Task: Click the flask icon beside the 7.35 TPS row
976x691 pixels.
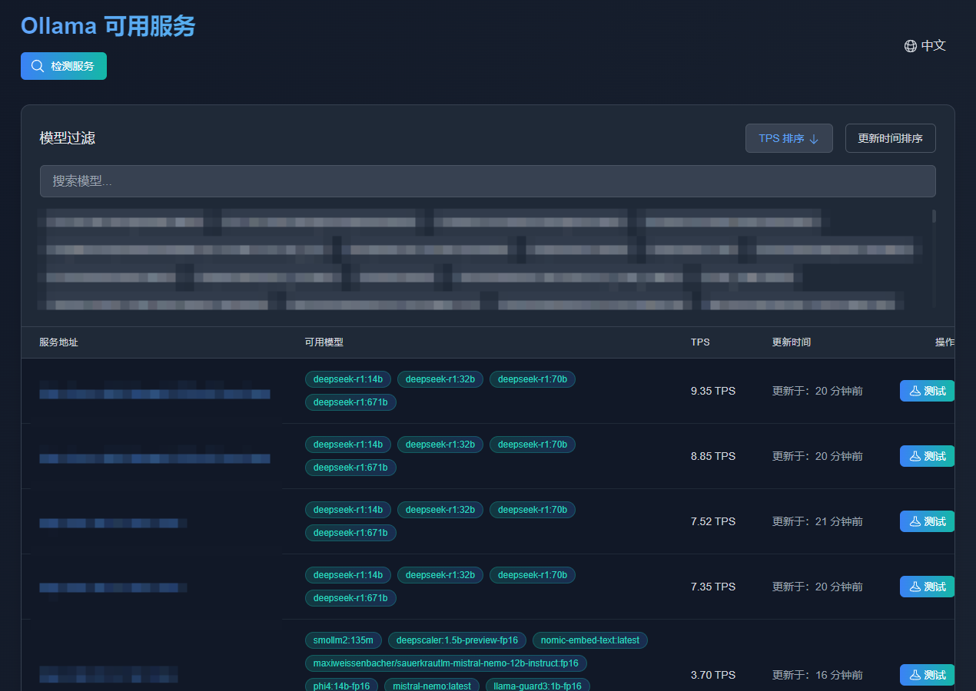Action: click(914, 586)
